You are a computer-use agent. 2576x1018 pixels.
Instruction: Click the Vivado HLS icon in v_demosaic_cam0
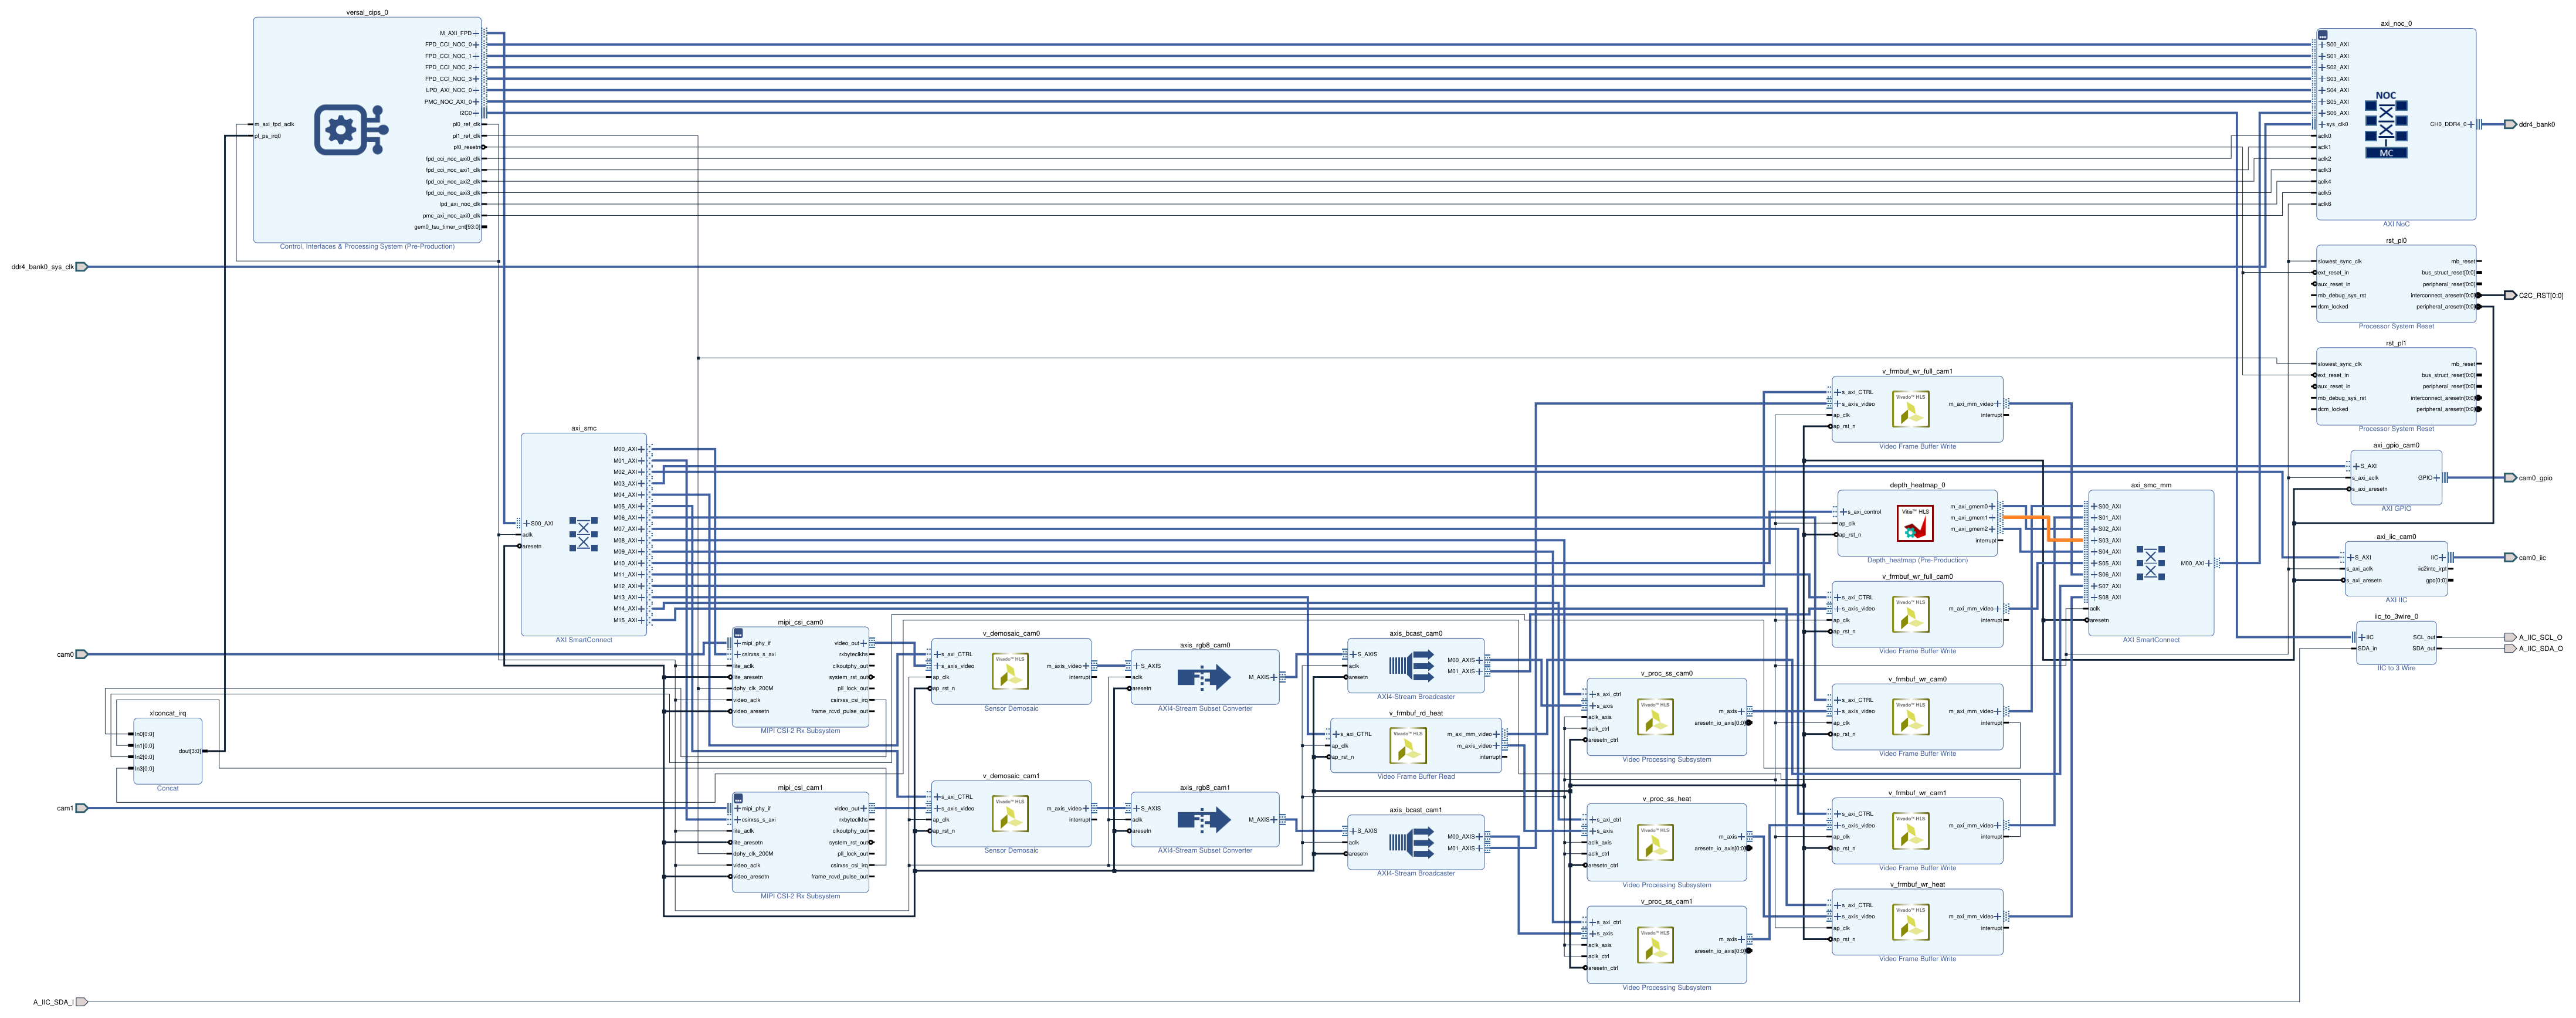1010,671
